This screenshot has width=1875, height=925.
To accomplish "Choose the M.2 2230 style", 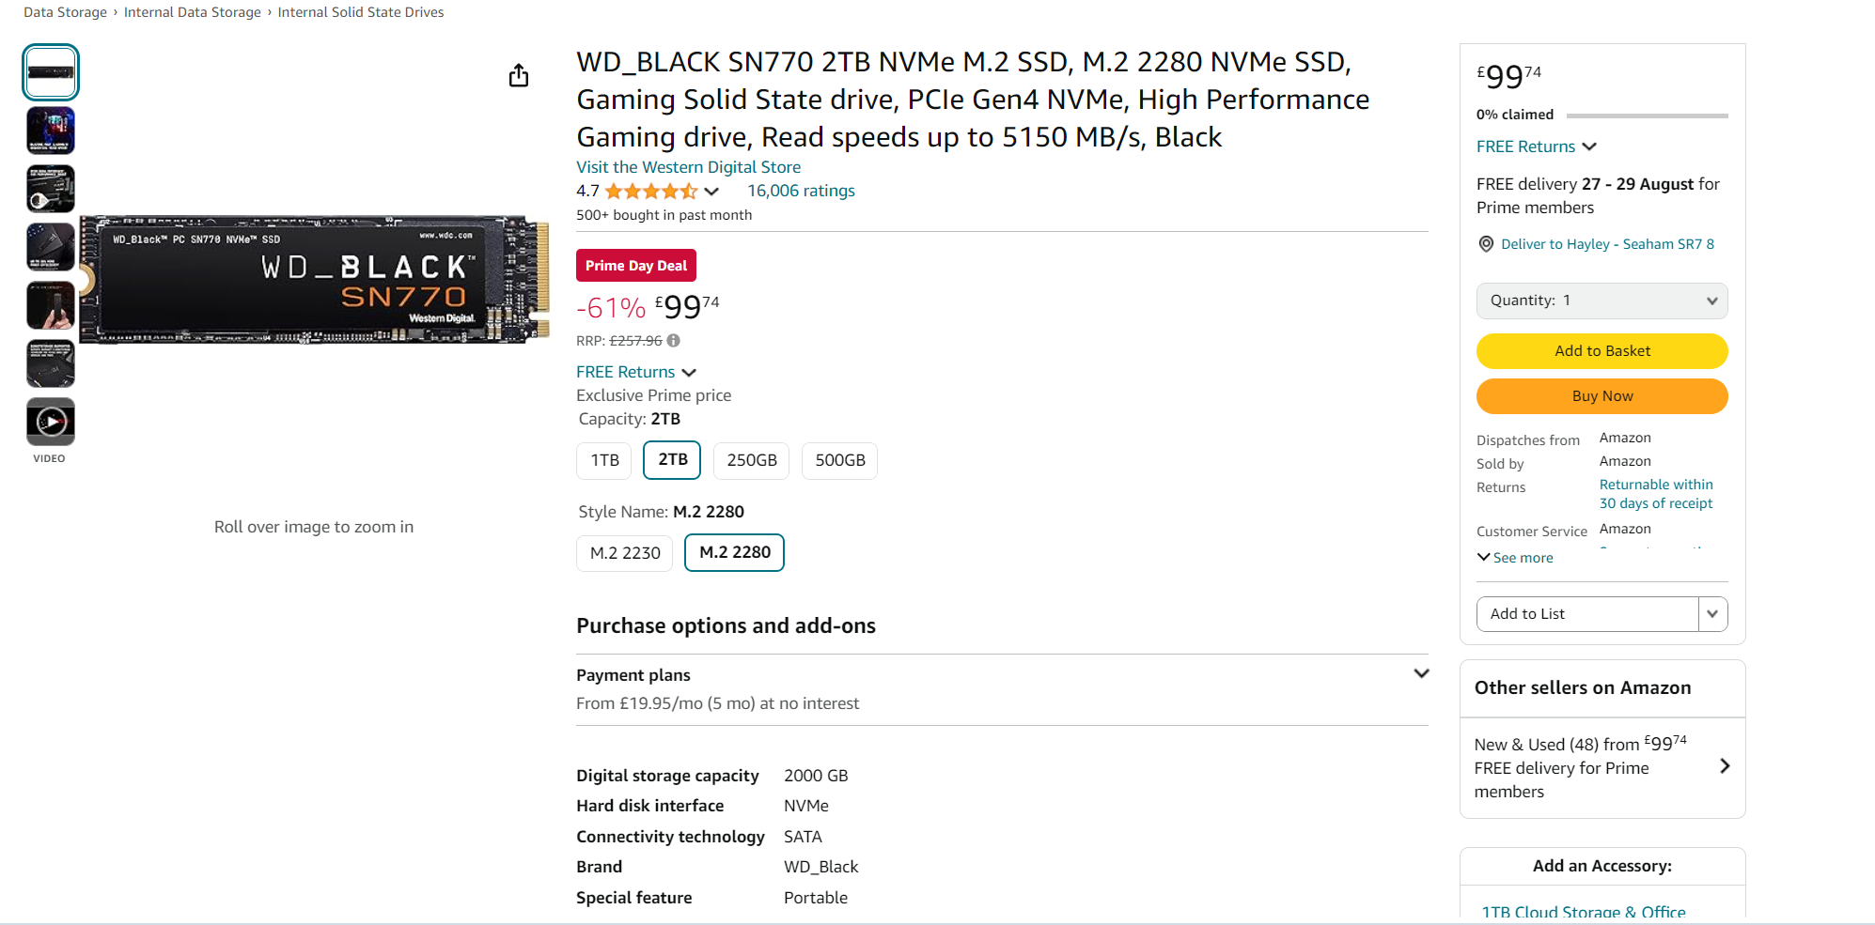I will 625,553.
